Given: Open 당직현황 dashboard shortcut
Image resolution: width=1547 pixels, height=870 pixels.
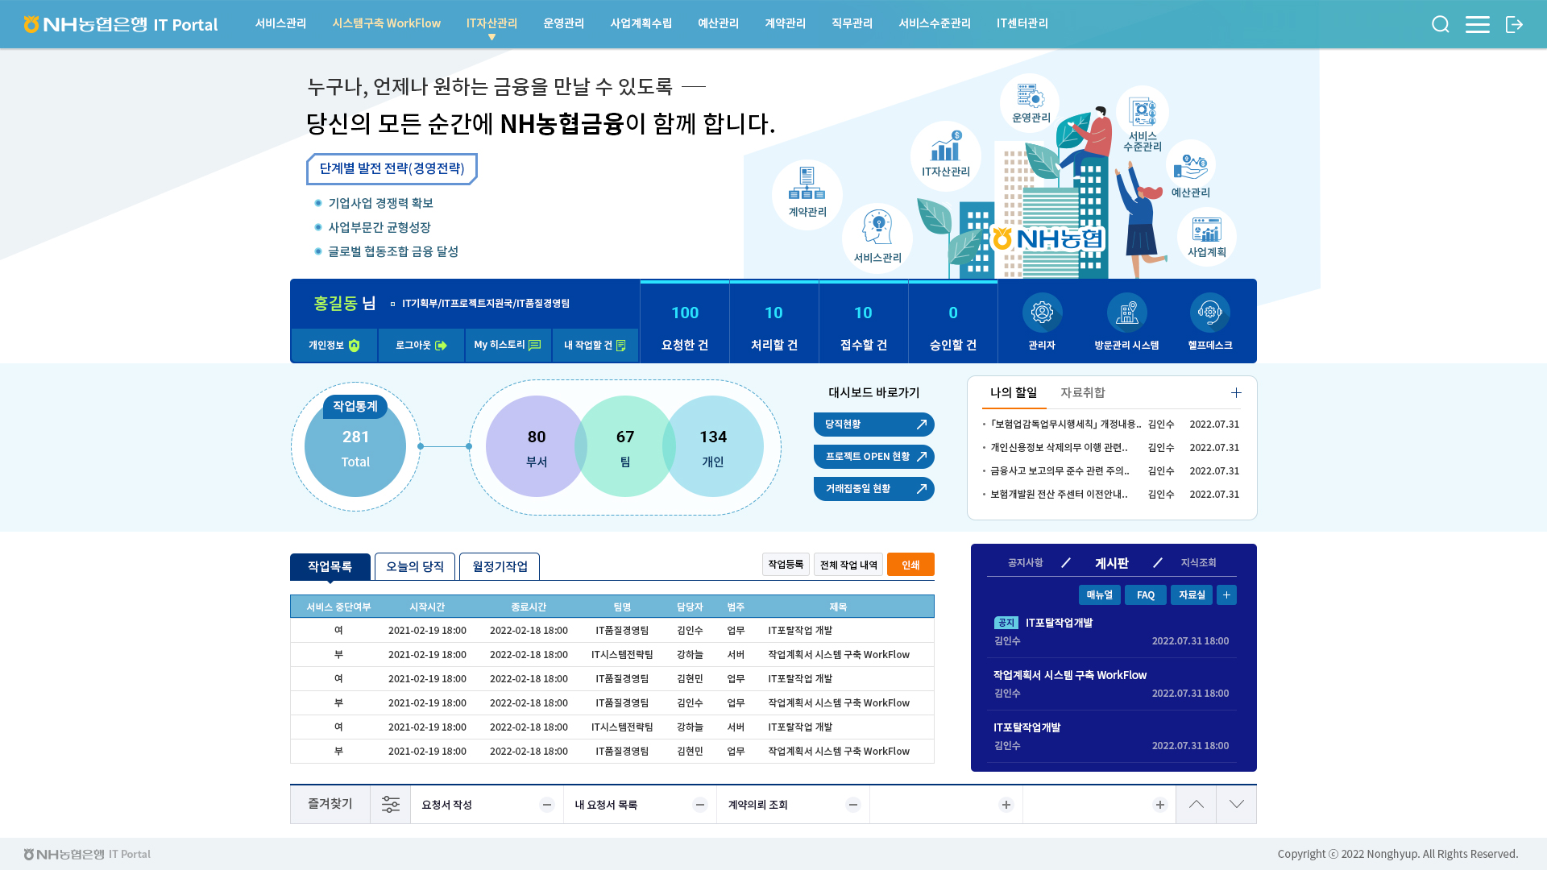Looking at the screenshot, I should coord(874,424).
